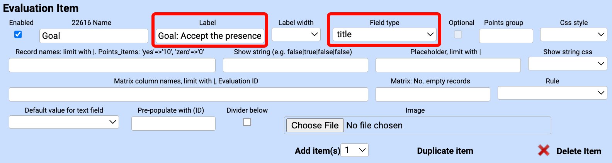Viewport: 612px width, 163px height.
Task: Select the Add item(s) count dropdown
Action: point(354,150)
